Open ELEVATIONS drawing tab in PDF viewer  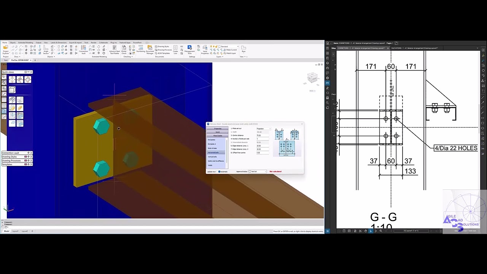point(414,48)
